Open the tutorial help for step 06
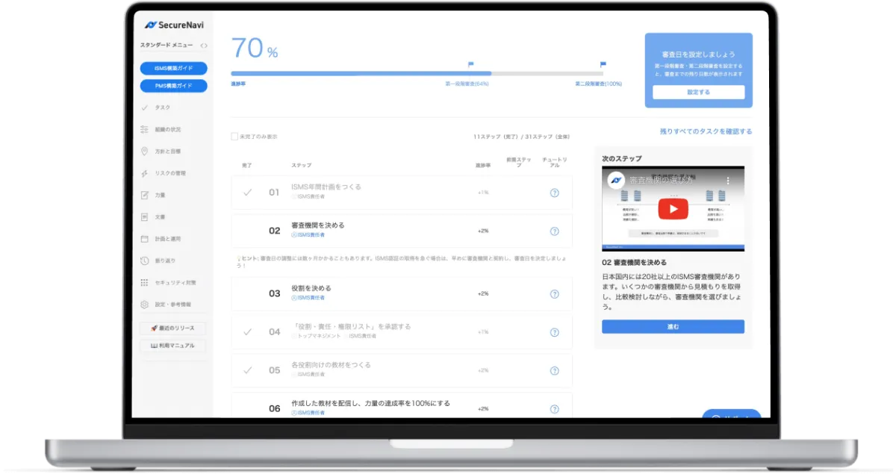896x474 pixels. tap(554, 408)
